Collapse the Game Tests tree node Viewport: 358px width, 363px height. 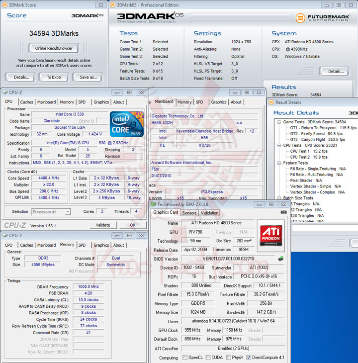279,122
